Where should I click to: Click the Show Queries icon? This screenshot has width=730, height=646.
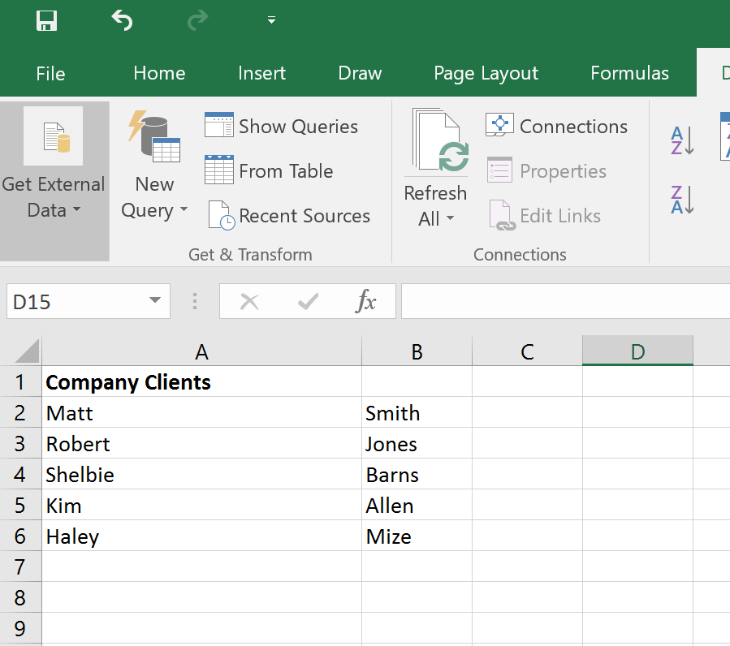pos(218,126)
